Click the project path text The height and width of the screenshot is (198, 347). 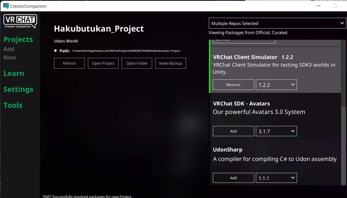[126, 51]
